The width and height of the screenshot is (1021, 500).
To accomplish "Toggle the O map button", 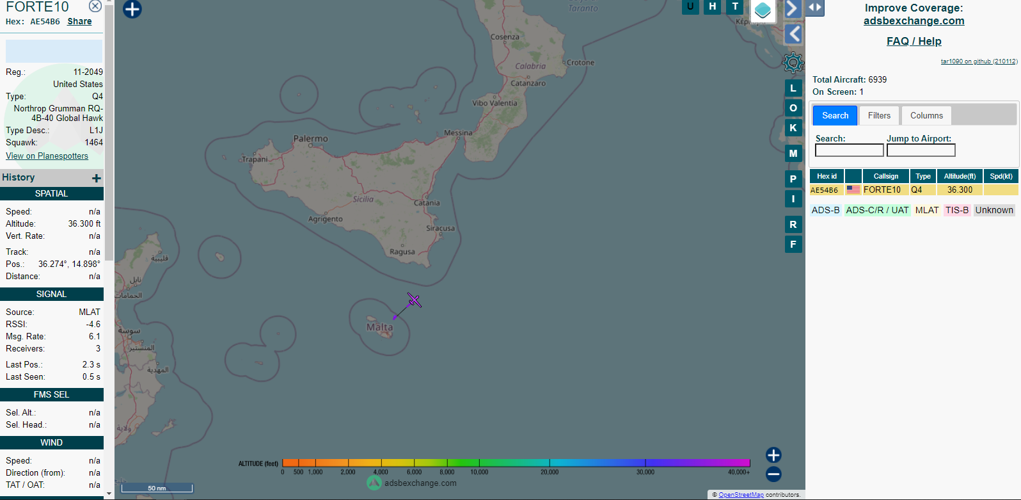I will click(793, 108).
